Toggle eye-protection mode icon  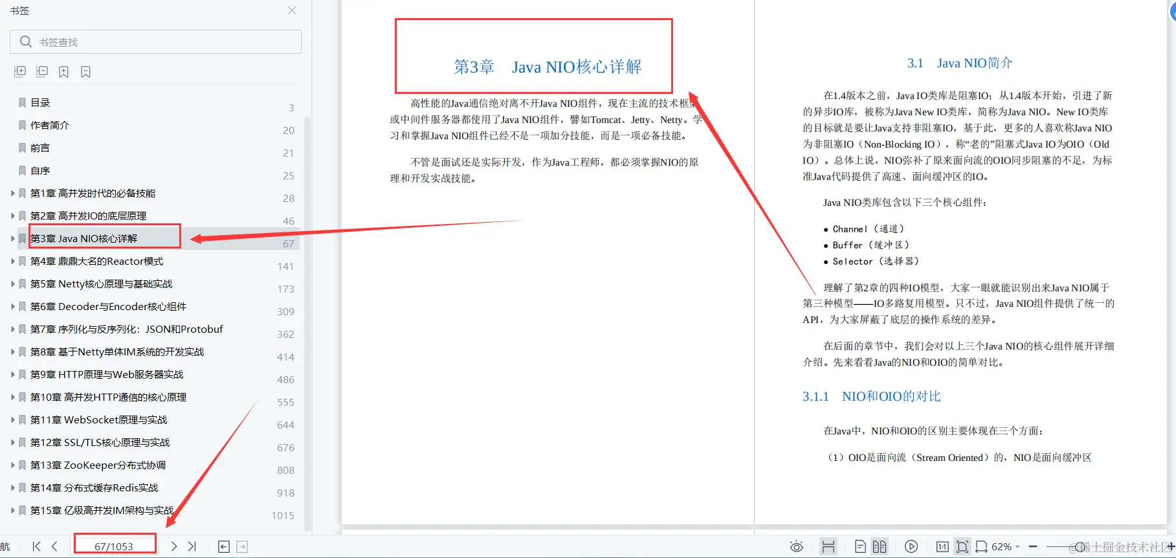(x=797, y=547)
